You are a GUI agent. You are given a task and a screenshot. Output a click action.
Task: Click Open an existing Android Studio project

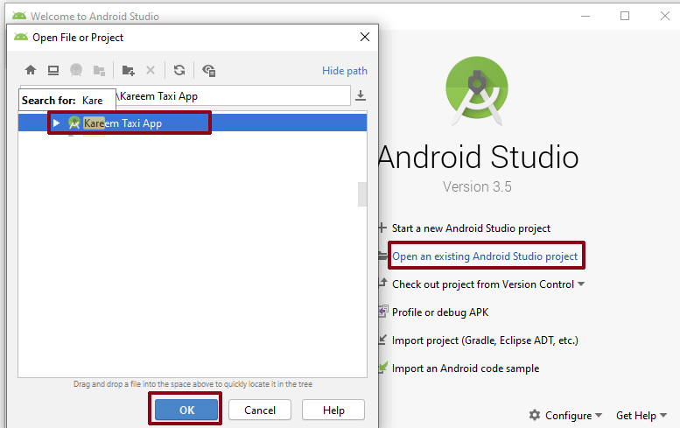coord(485,256)
